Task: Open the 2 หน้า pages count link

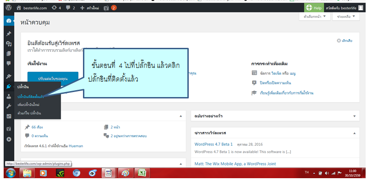Action: tap(115, 127)
